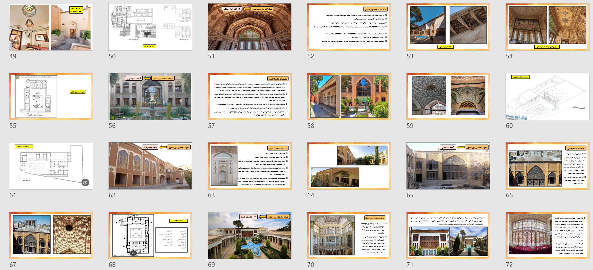Choose slide 54 stained glass ceiling thumbnail
The width and height of the screenshot is (593, 270).
(548, 27)
